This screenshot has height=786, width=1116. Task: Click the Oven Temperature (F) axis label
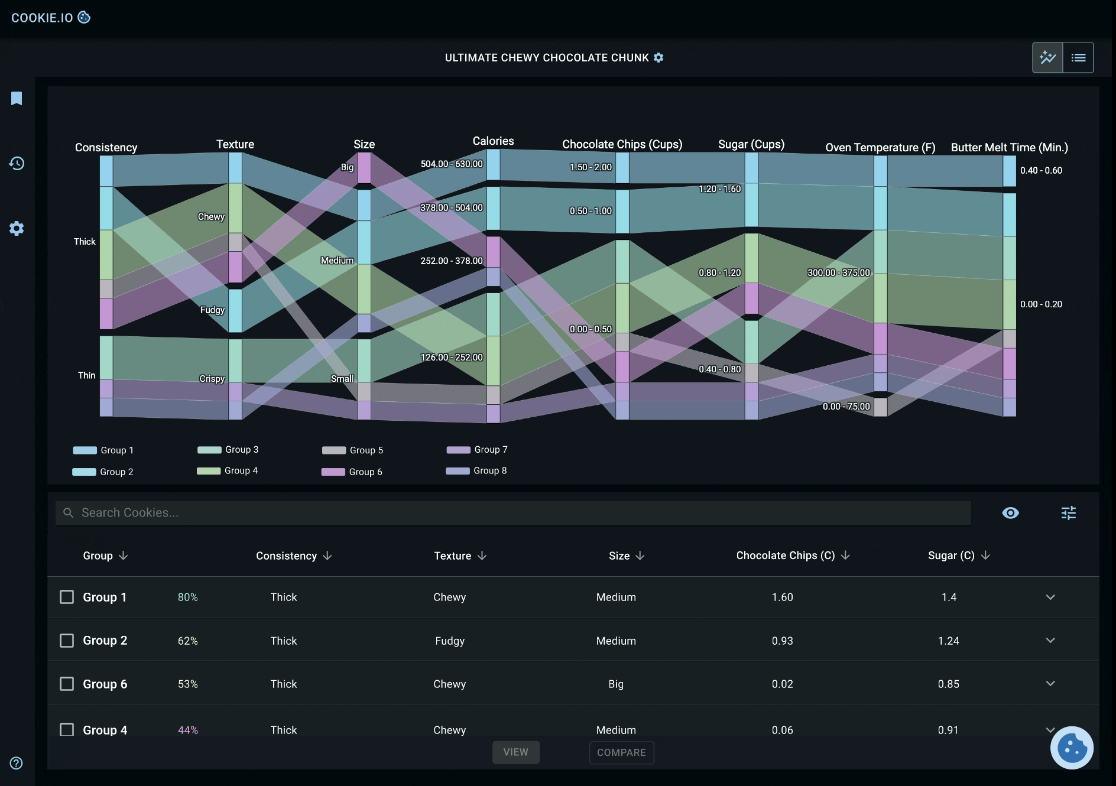[x=880, y=147]
